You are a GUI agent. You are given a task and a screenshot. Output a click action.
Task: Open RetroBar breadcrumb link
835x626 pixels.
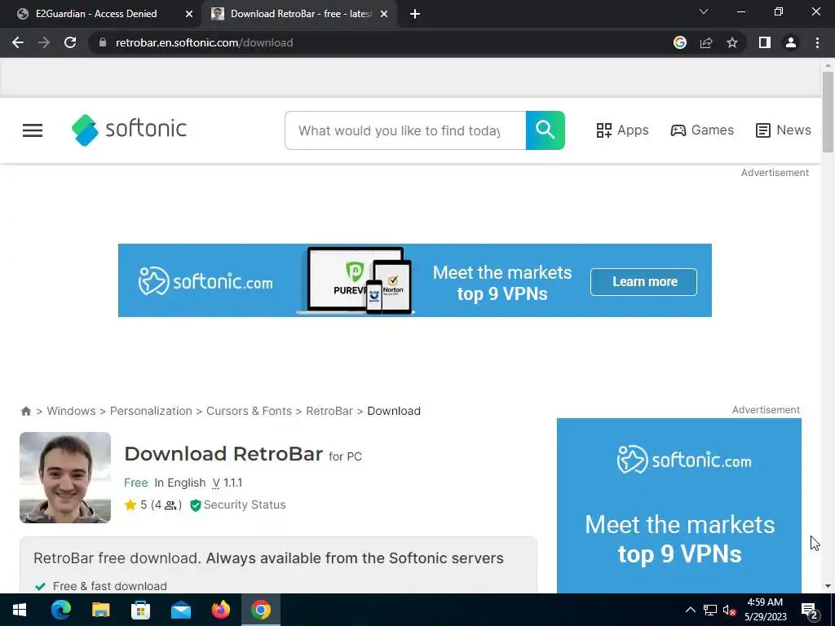pyautogui.click(x=329, y=411)
